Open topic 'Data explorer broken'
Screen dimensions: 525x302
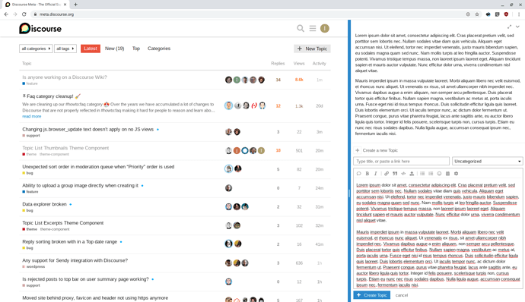(45, 204)
